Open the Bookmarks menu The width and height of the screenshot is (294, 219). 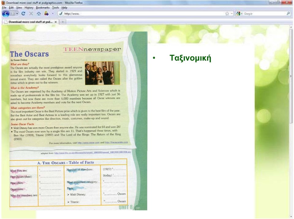tap(43, 8)
